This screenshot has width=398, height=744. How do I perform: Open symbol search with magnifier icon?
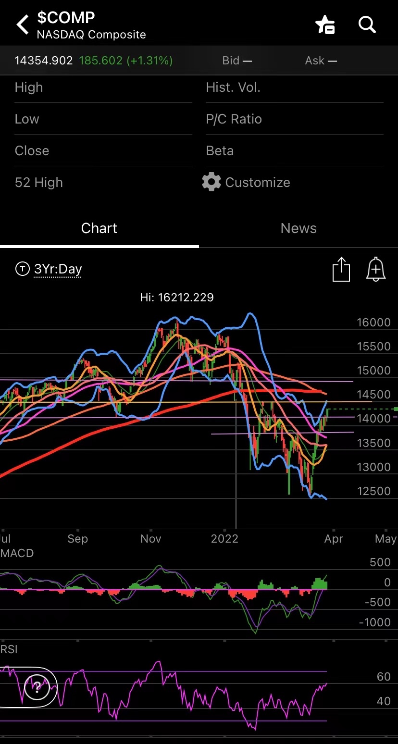(x=367, y=25)
